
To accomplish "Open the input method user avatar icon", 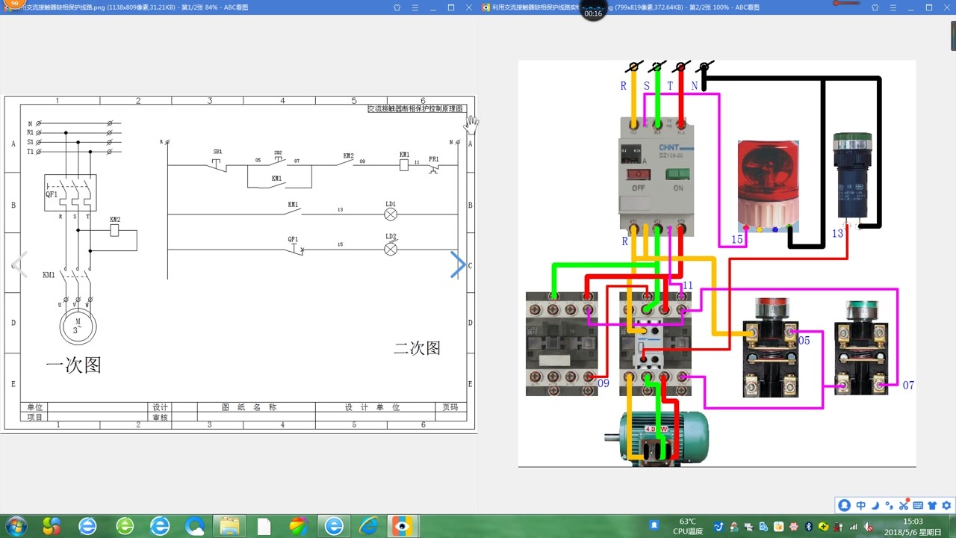I will pyautogui.click(x=845, y=505).
